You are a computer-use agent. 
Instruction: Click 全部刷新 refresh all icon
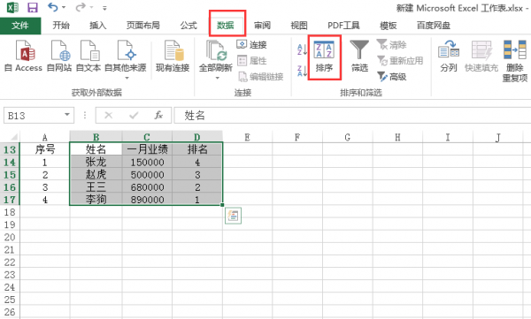click(216, 50)
